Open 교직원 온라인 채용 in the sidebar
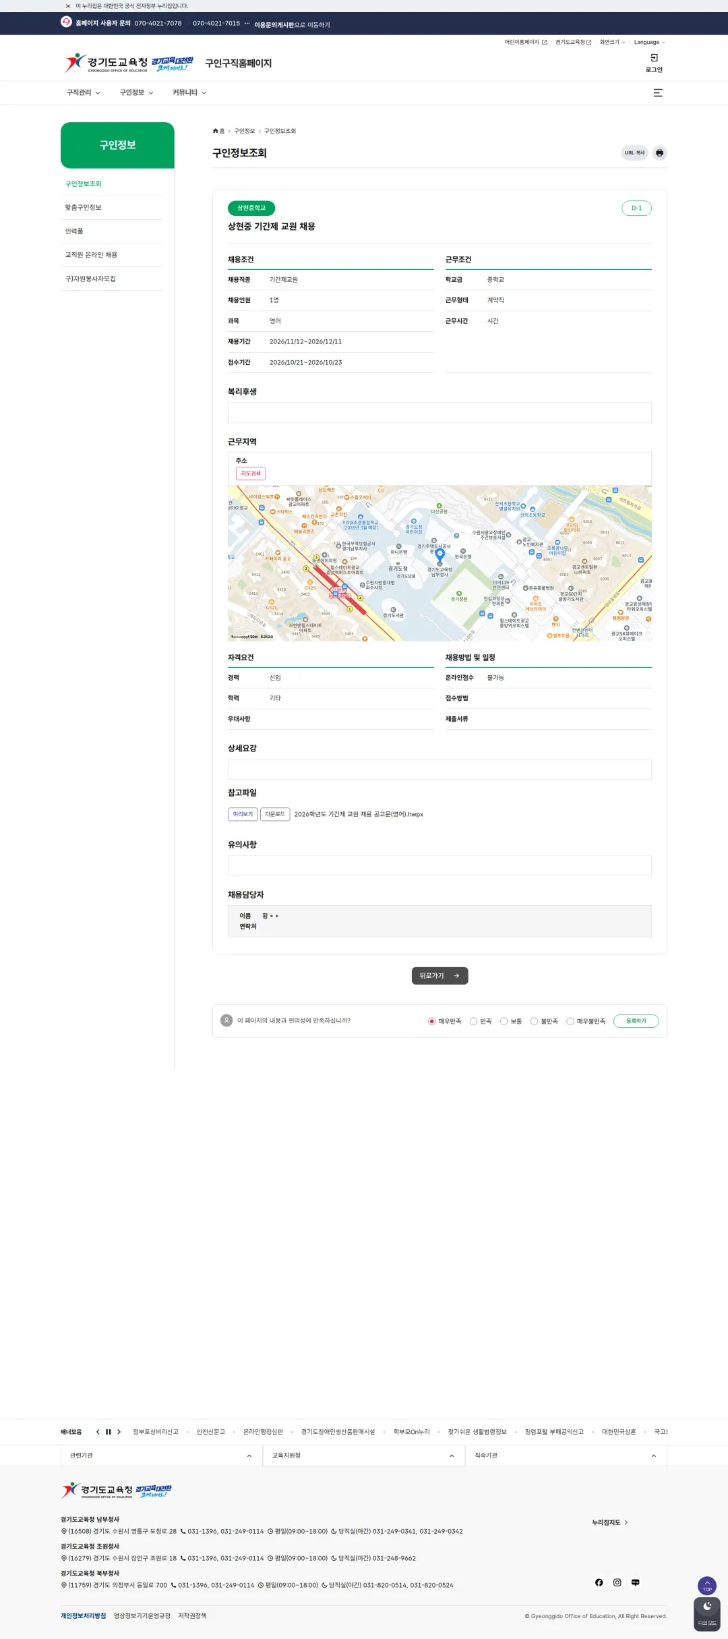This screenshot has height=1639, width=728. [x=91, y=255]
